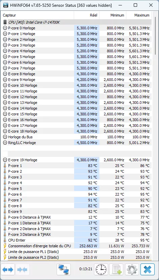Open sensor settings gear icon

click(132, 269)
